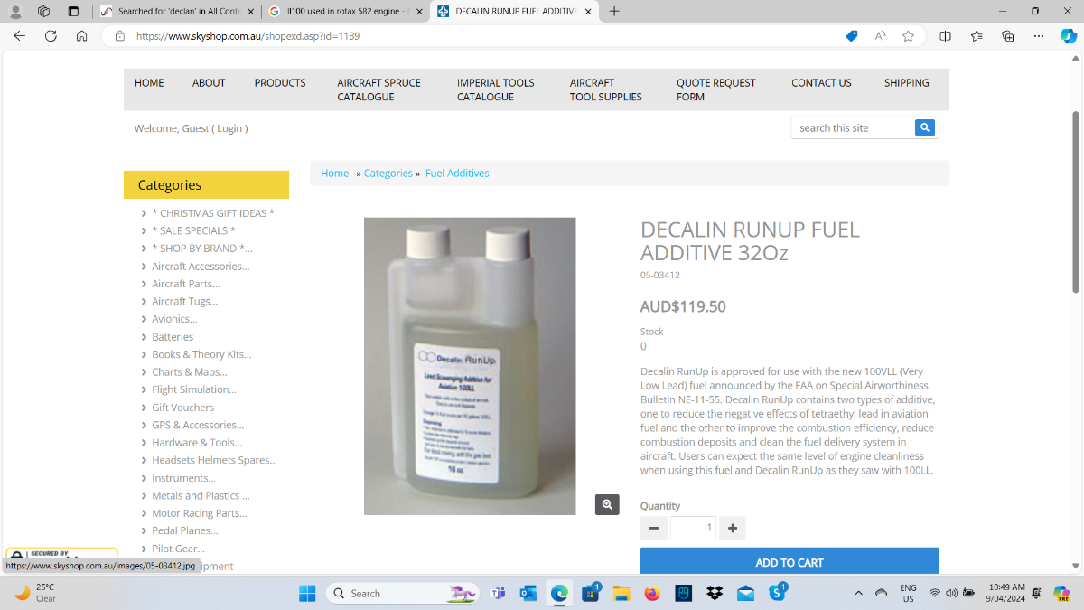Open the Windows Start menu
This screenshot has height=610, width=1084.
[x=307, y=593]
